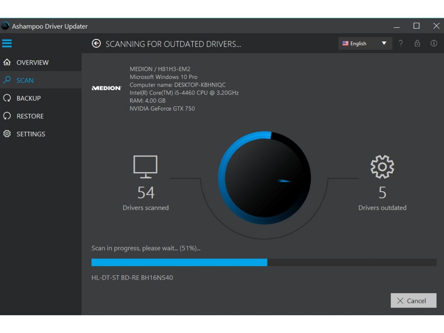Maximize the Driver Updater window
The width and height of the screenshot is (444, 333).
pos(416,26)
